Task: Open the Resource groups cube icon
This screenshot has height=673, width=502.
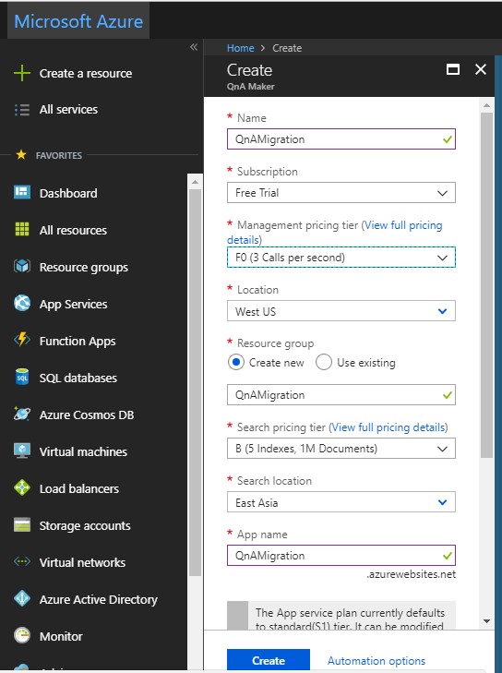Action: pyautogui.click(x=22, y=267)
